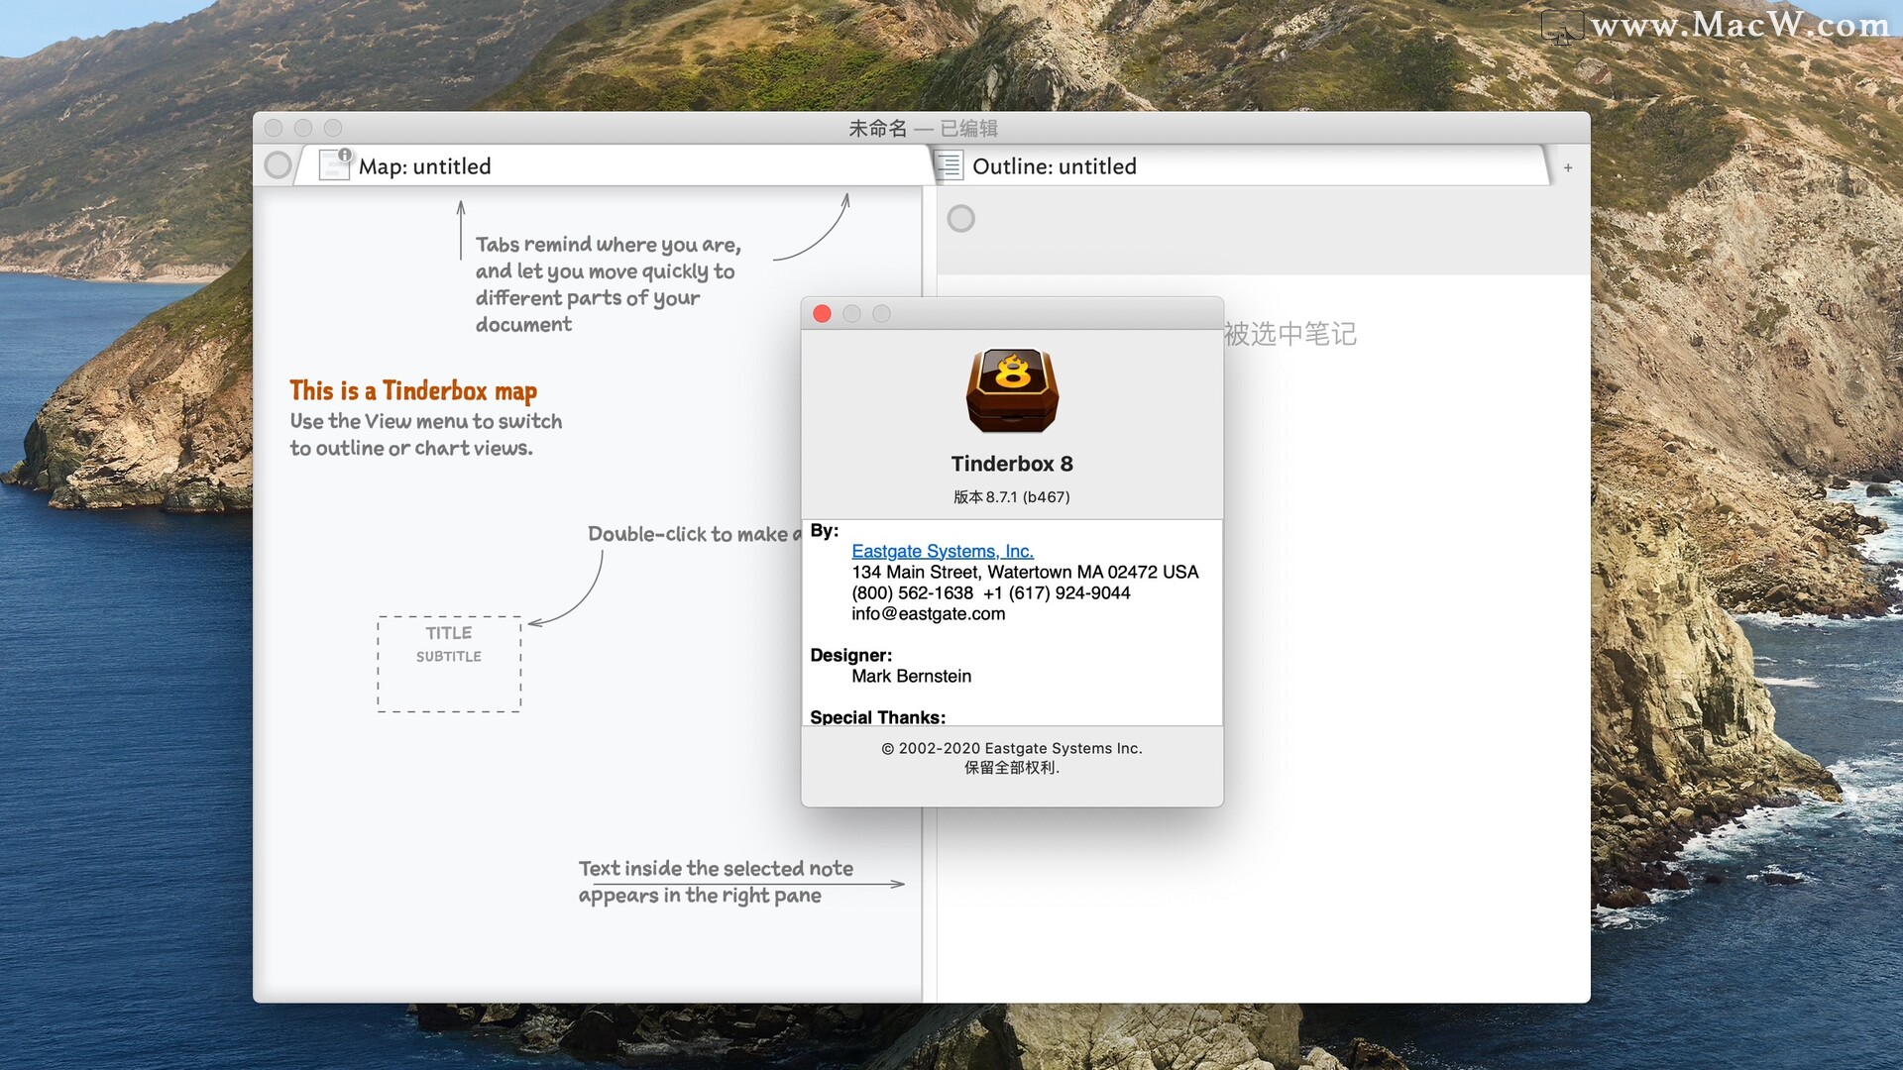1903x1070 pixels.
Task: Click the 'Tabs remind where you are' hint
Action: point(609,284)
